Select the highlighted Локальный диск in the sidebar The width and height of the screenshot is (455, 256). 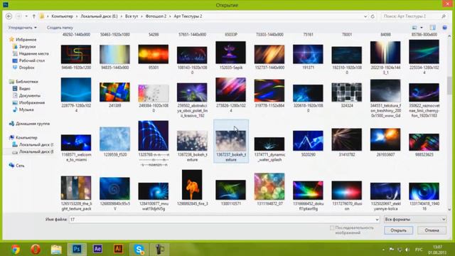(x=36, y=151)
